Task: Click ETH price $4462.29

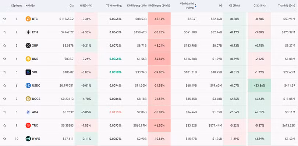Action: pos(67,32)
